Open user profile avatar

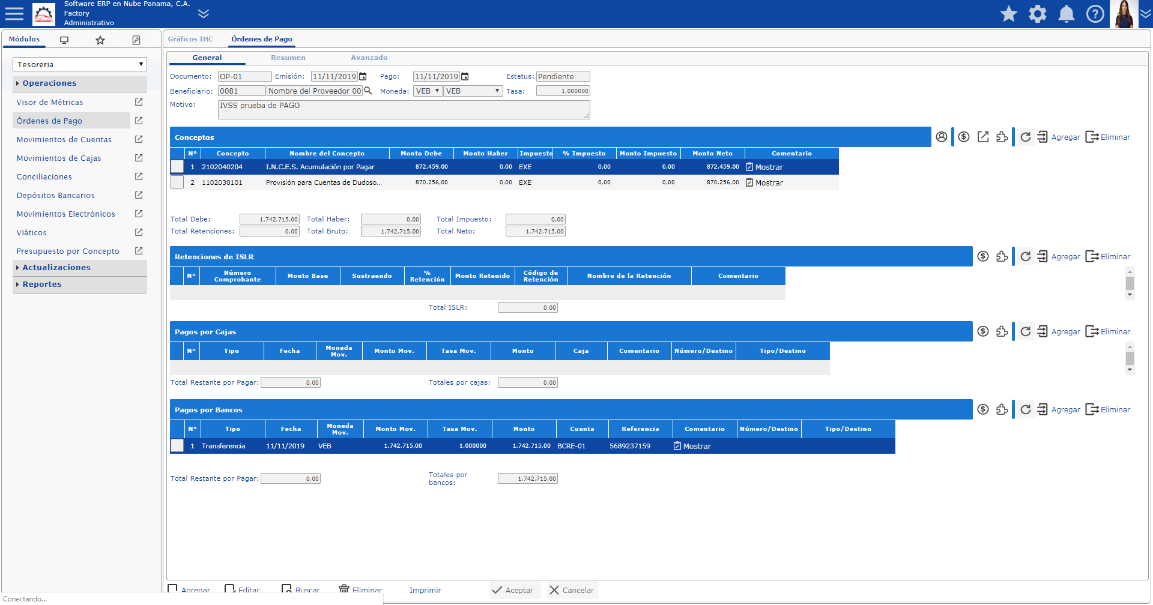(x=1124, y=14)
